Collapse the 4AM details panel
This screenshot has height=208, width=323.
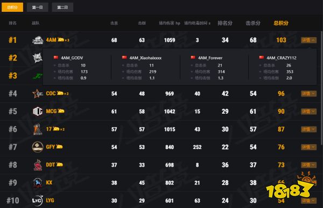tap(308, 40)
